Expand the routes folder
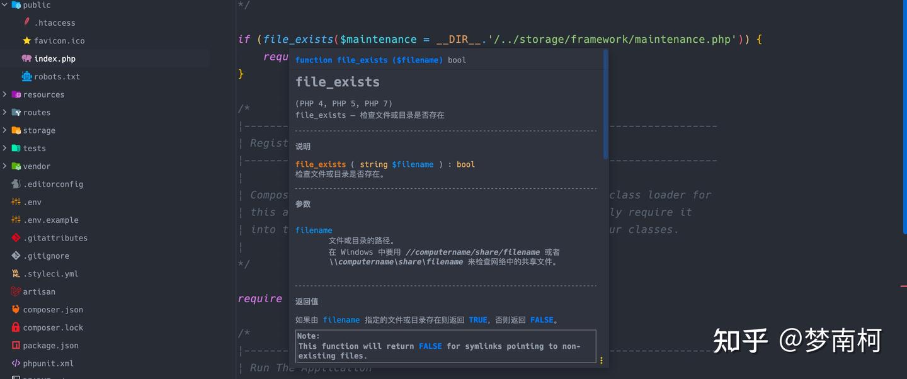This screenshot has height=379, width=907. 5,112
